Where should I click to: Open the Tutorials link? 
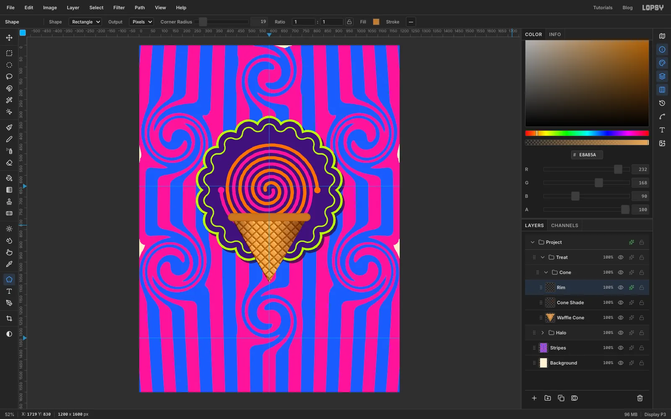pyautogui.click(x=603, y=8)
